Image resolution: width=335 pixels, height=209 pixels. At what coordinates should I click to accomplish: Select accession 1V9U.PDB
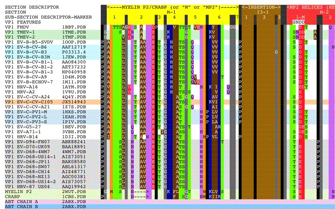pyautogui.click(x=74, y=92)
